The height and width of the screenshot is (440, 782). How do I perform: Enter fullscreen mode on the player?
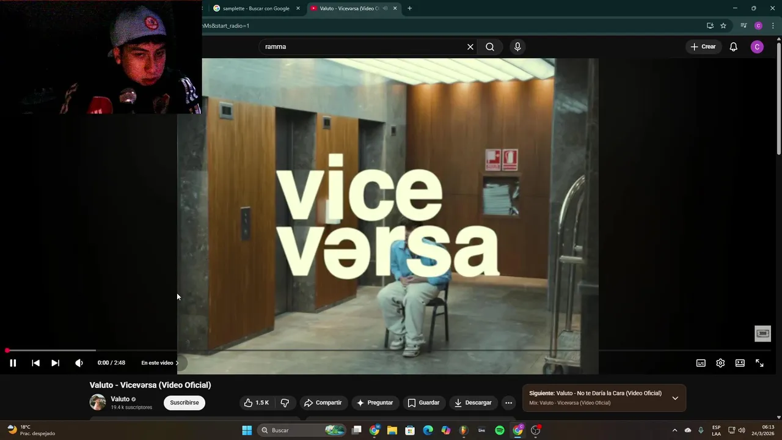click(759, 363)
